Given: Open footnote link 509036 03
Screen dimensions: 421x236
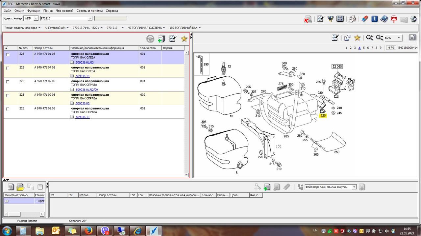Looking at the screenshot, I should [83, 103].
